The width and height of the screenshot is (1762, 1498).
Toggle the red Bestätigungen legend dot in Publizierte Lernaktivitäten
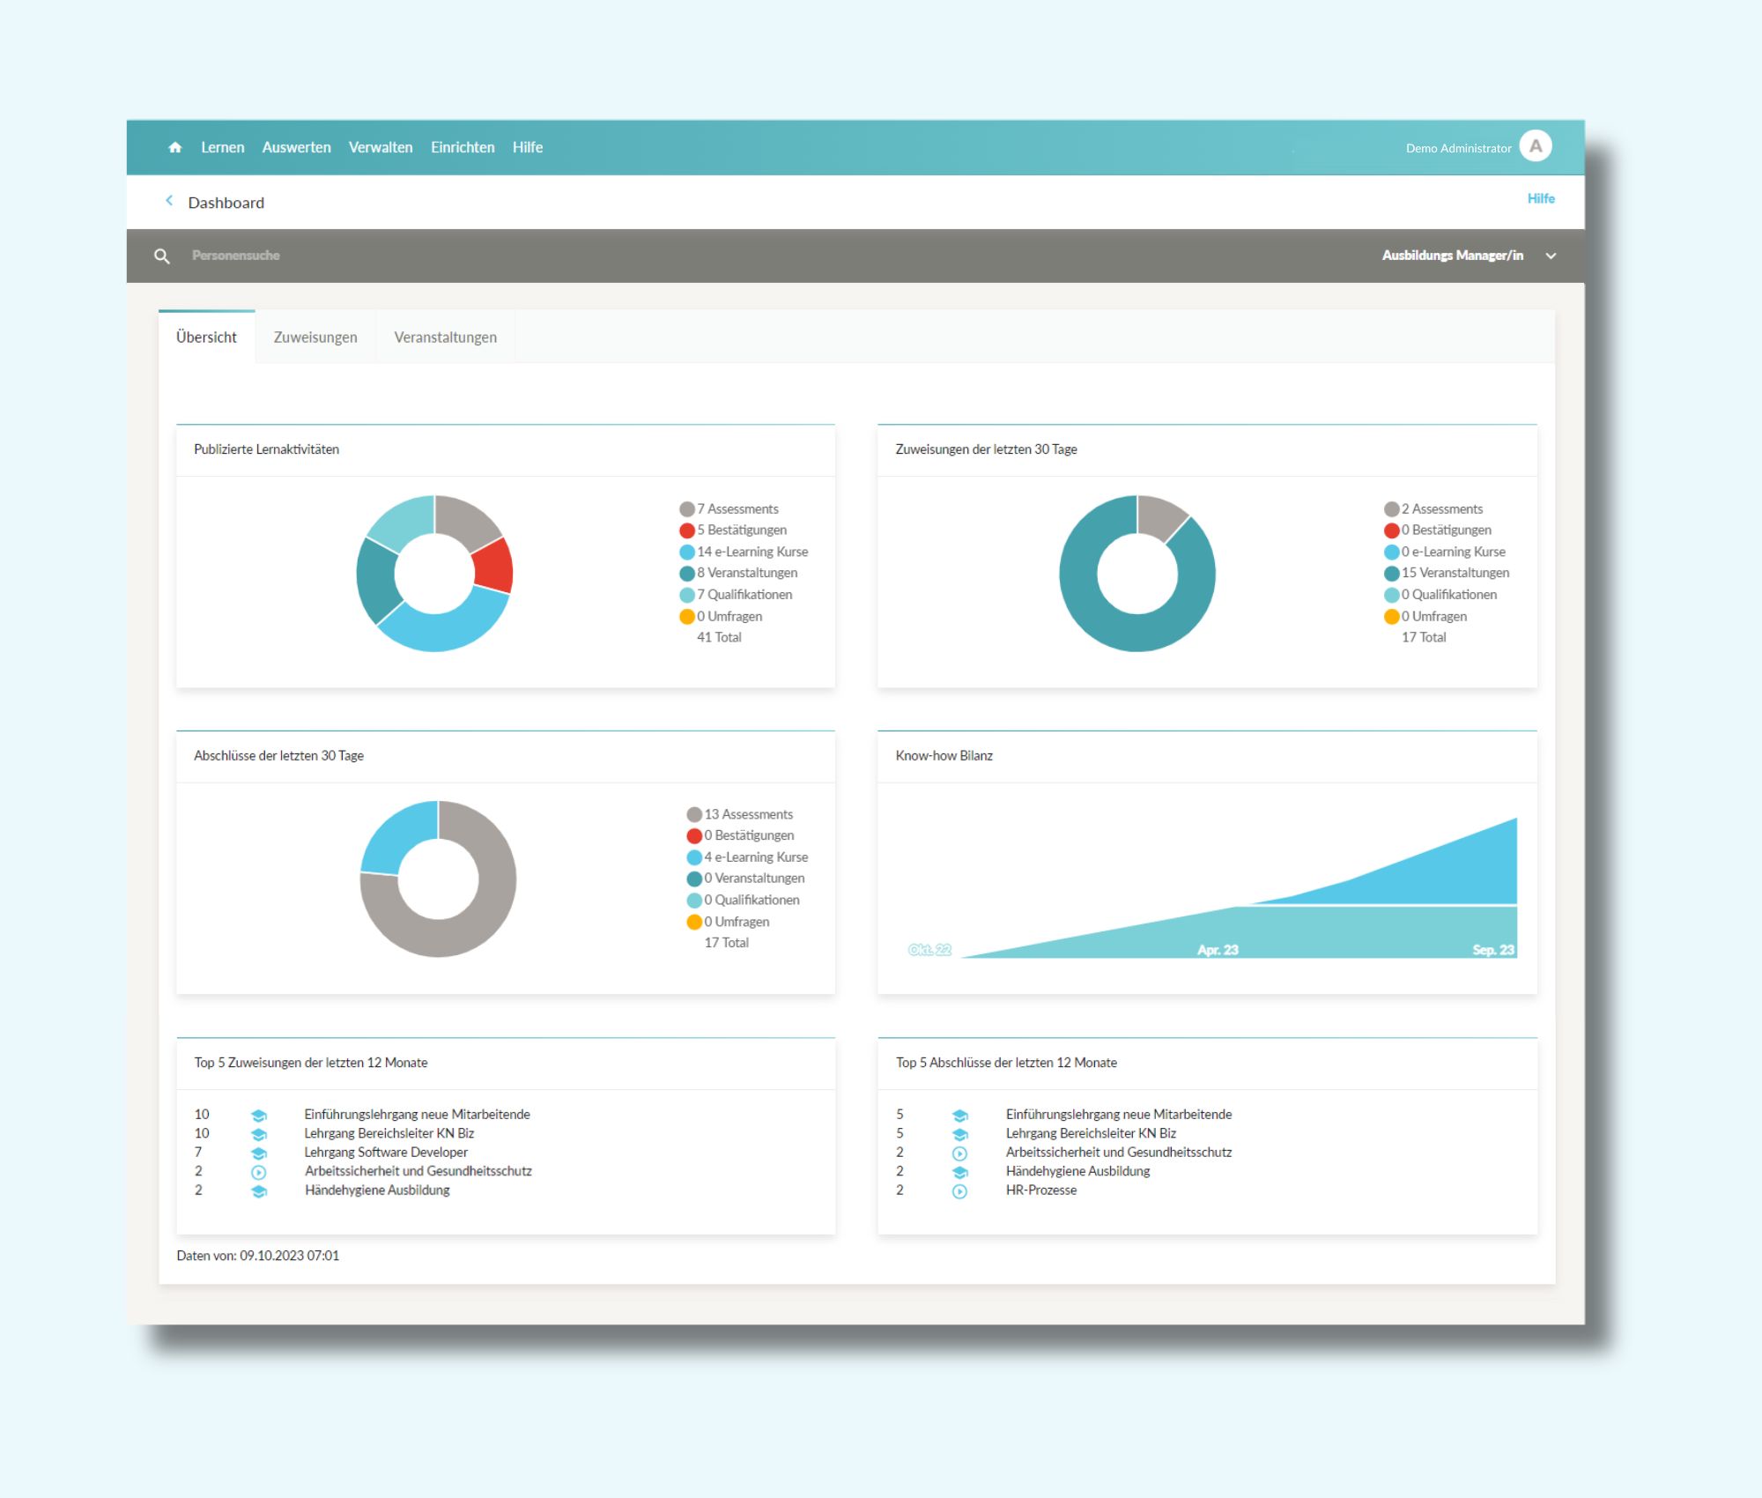686,530
